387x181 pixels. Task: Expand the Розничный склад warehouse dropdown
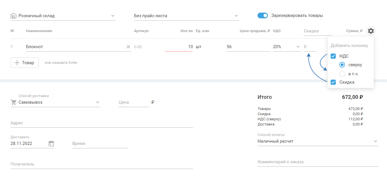coord(113,16)
